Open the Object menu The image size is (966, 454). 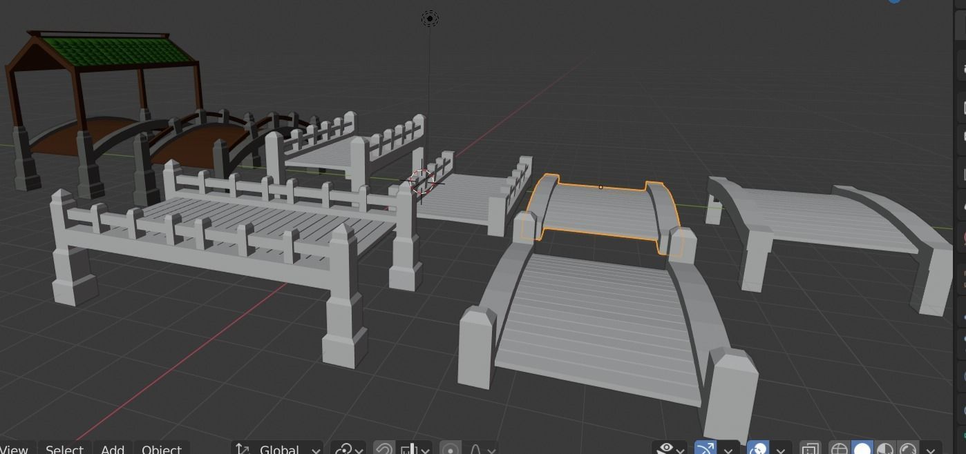[x=162, y=448]
